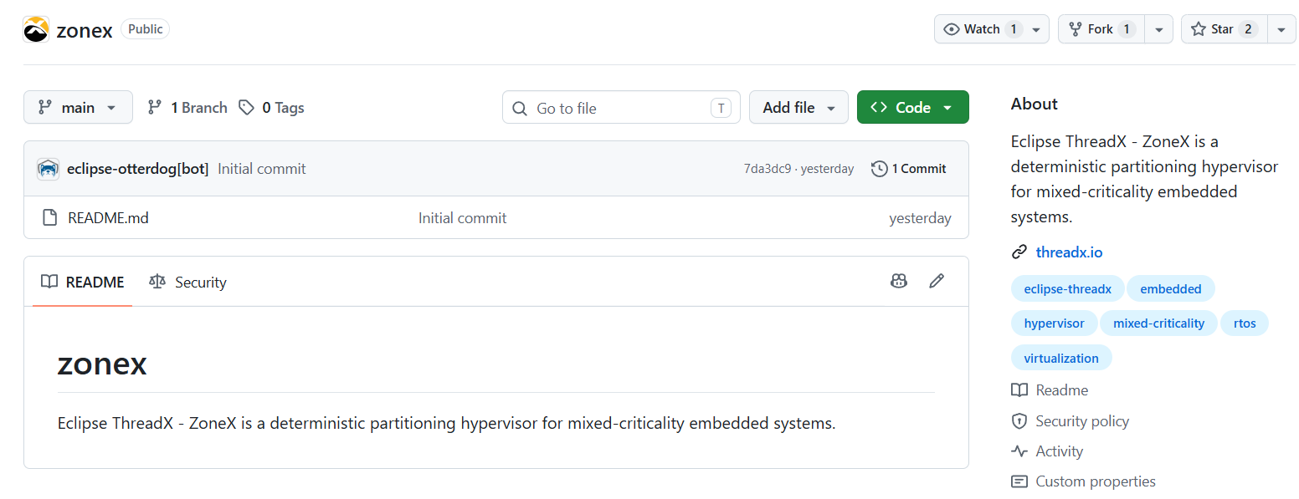Open the README.md file
This screenshot has height=499, width=1299.
click(108, 218)
